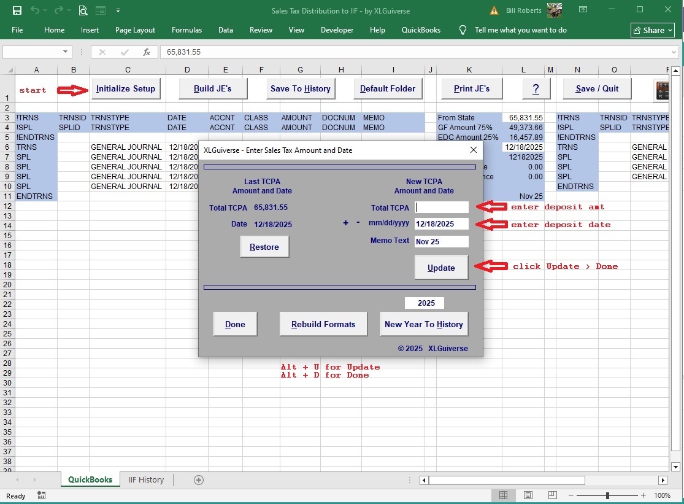Open Print Preview from Quick Access Toolbar

[x=83, y=10]
